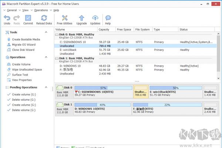Click the E: win10back 50% usage bar
The image size is (222, 148).
(x=176, y=88)
